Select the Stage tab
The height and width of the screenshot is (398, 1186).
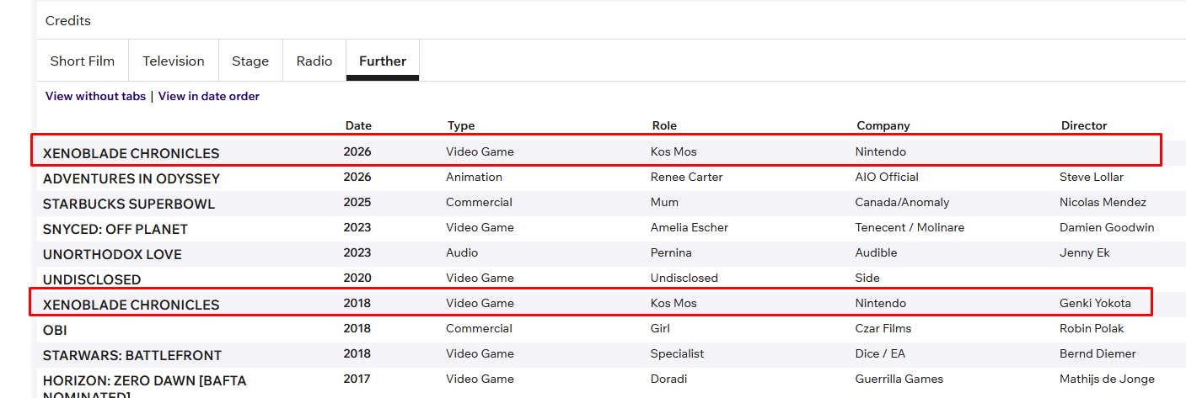[250, 61]
